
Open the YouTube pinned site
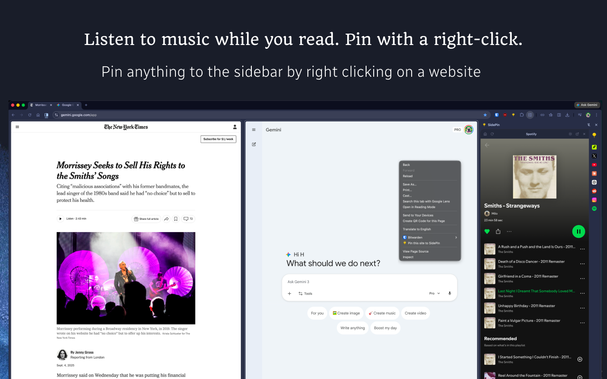(x=594, y=165)
